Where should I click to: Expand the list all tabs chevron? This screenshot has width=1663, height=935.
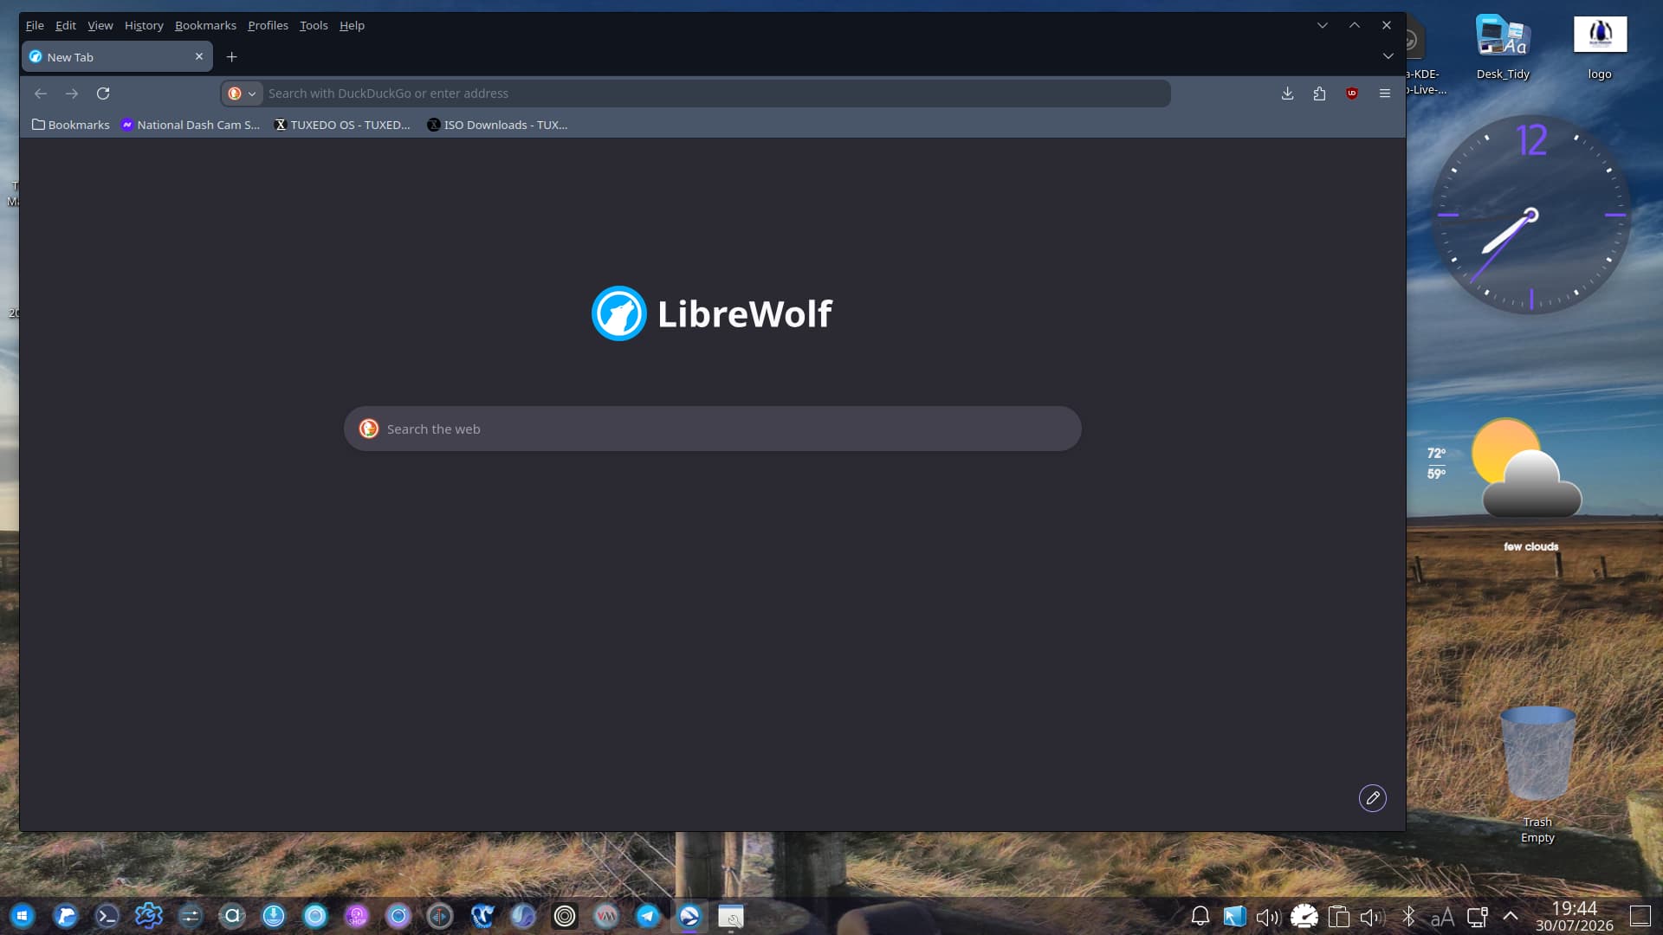pos(1388,56)
